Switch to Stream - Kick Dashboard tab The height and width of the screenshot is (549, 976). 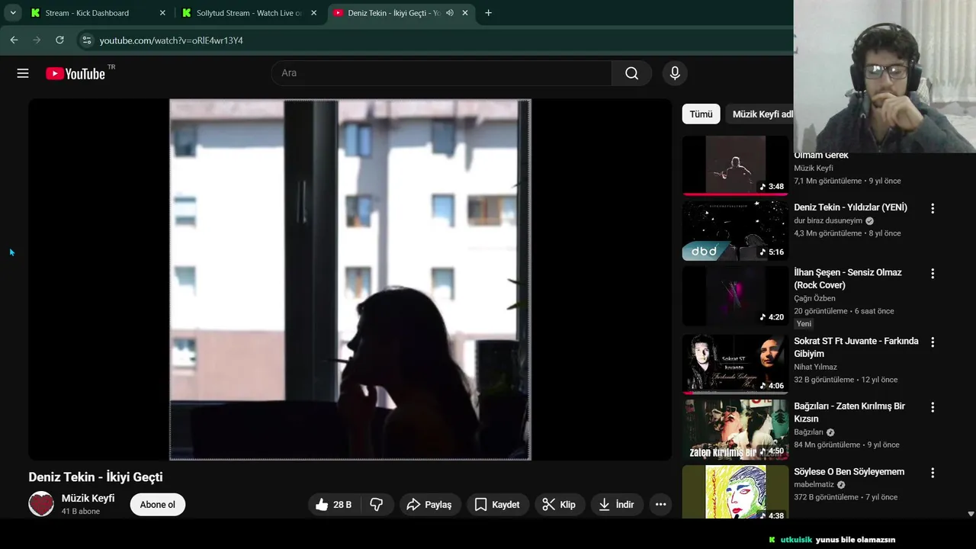pos(98,13)
